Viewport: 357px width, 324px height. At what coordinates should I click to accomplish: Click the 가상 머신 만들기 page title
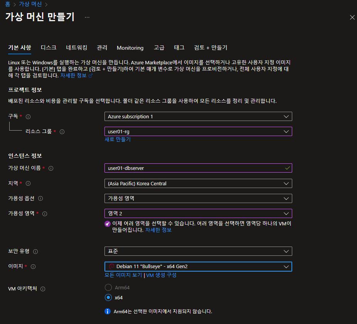pos(40,17)
